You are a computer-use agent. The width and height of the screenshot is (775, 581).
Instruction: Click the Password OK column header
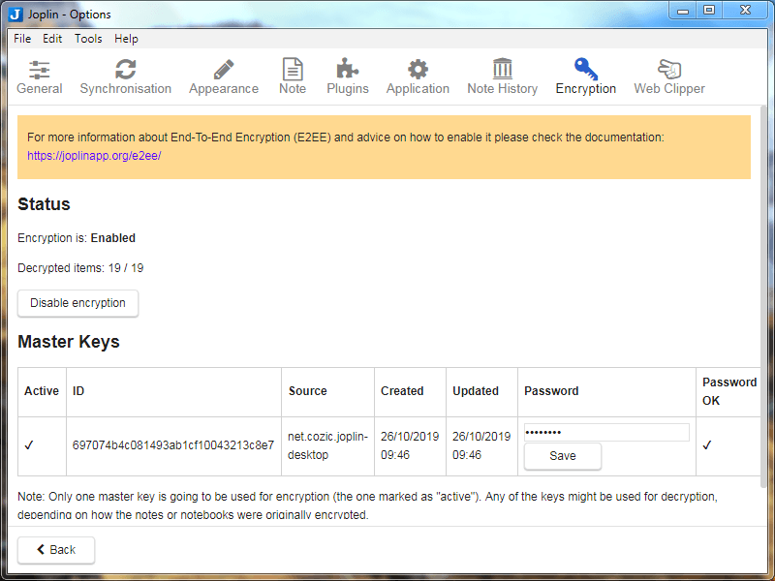pos(729,391)
